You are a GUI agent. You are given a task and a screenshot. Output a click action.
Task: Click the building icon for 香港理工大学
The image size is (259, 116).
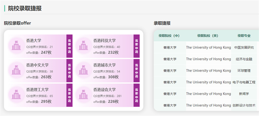tap(16, 94)
